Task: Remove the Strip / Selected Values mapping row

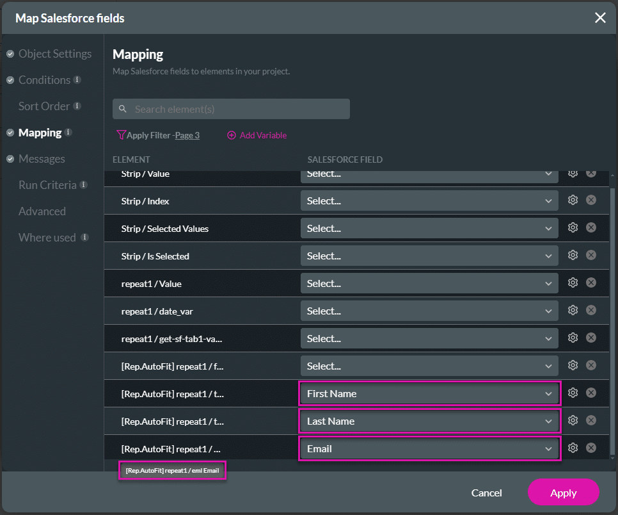Action: click(x=591, y=228)
